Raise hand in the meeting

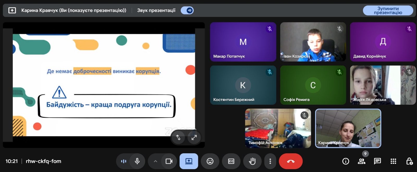(x=252, y=161)
